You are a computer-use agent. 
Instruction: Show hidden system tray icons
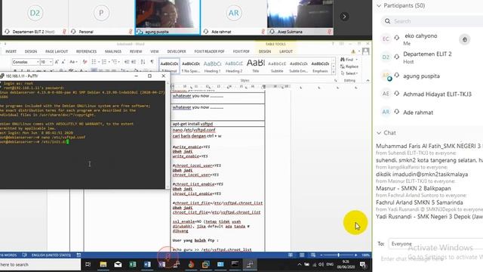300,264
